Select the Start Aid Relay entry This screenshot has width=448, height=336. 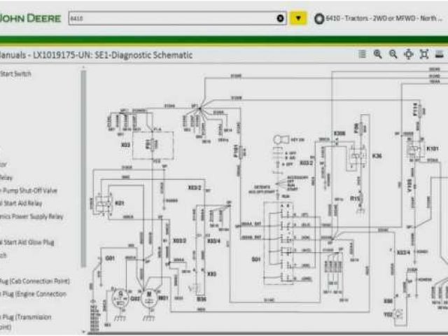click(20, 204)
